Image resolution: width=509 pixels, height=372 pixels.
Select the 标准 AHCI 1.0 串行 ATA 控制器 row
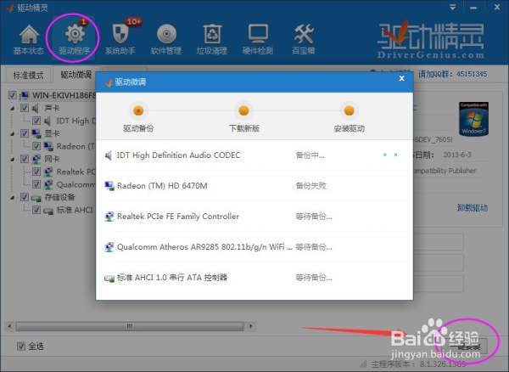pyautogui.click(x=255, y=278)
